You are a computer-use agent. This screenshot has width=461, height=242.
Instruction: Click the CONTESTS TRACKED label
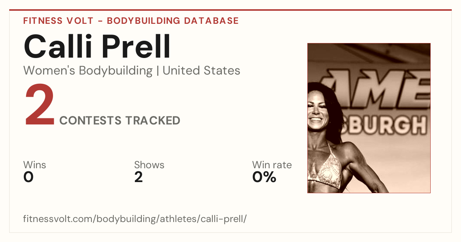[x=120, y=121]
